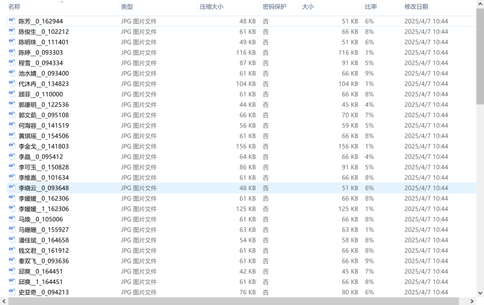Toggle sort order via the 名称 column arrow
This screenshot has width=484, height=305.
(61, 2)
